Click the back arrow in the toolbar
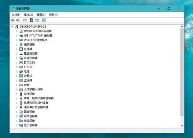This screenshot has width=193, height=138. pos(13,20)
